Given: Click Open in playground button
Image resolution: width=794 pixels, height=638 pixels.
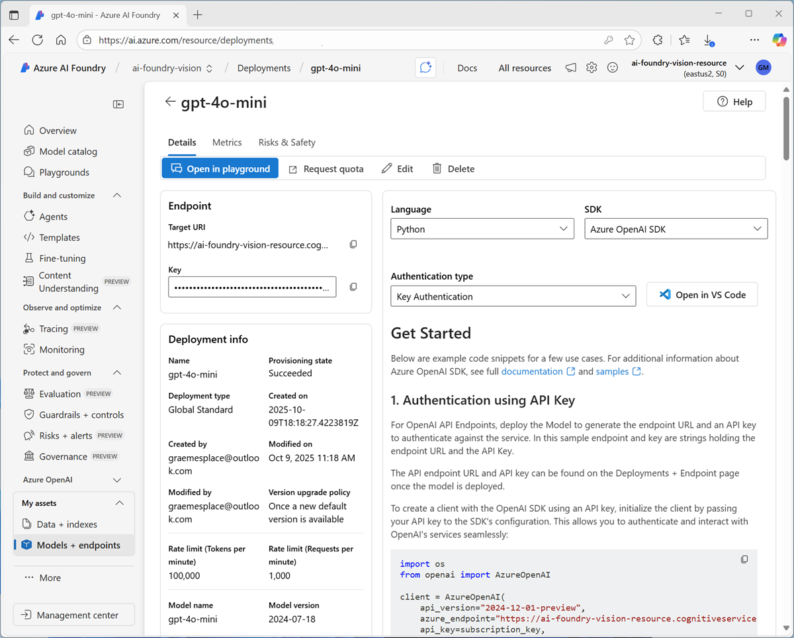Looking at the screenshot, I should point(220,169).
